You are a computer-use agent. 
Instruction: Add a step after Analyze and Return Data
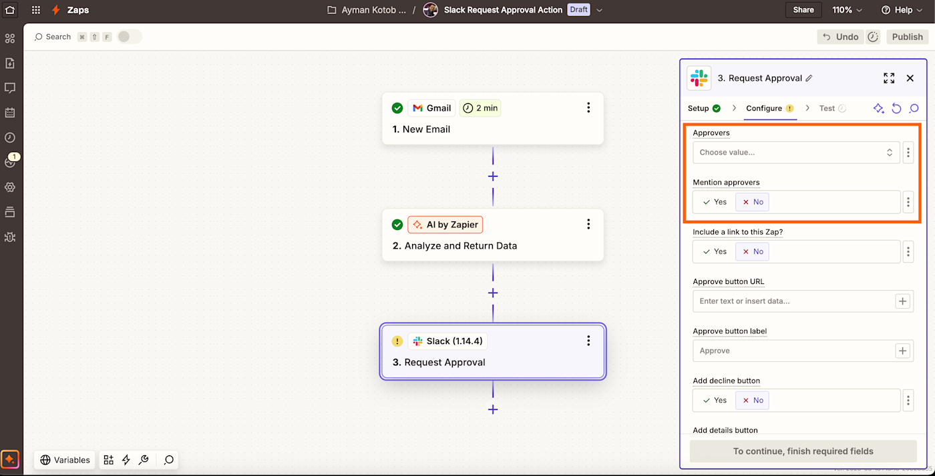point(493,293)
